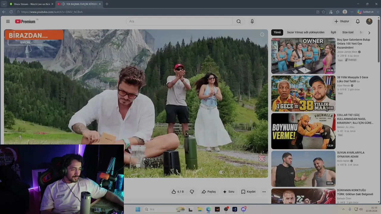Open File Explorer from the taskbar
381x214 pixels.
point(199,209)
